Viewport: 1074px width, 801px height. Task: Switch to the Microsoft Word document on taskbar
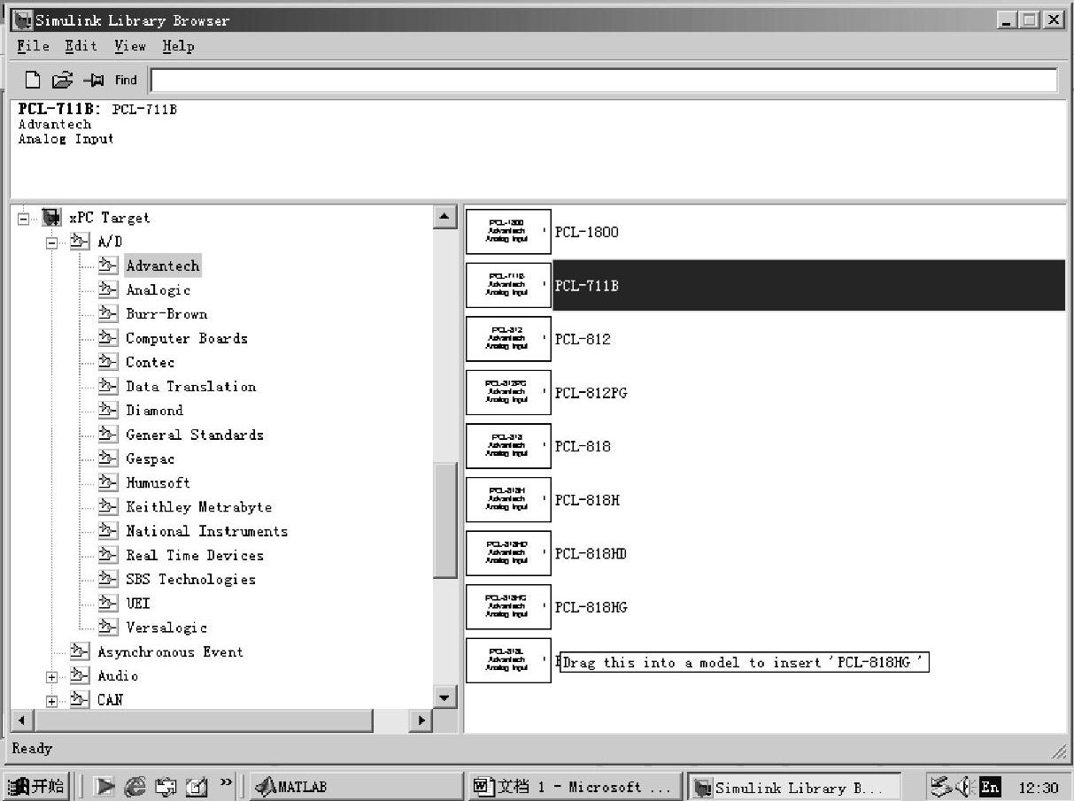(575, 786)
